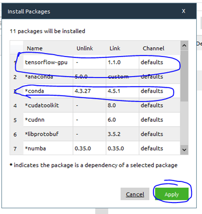202x214 pixels.
Task: Click conda link version 4.5.1 cell
Action: (122, 91)
